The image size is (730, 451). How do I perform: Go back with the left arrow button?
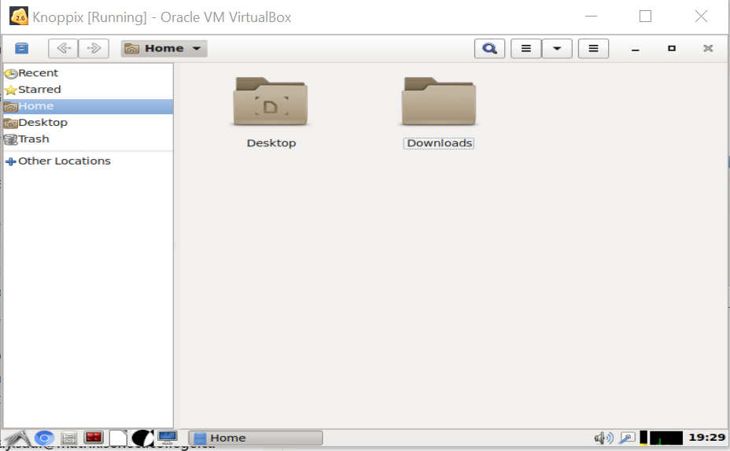click(x=63, y=49)
